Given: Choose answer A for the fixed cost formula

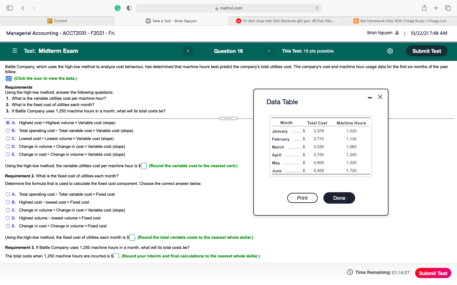Looking at the screenshot, I should [7, 194].
